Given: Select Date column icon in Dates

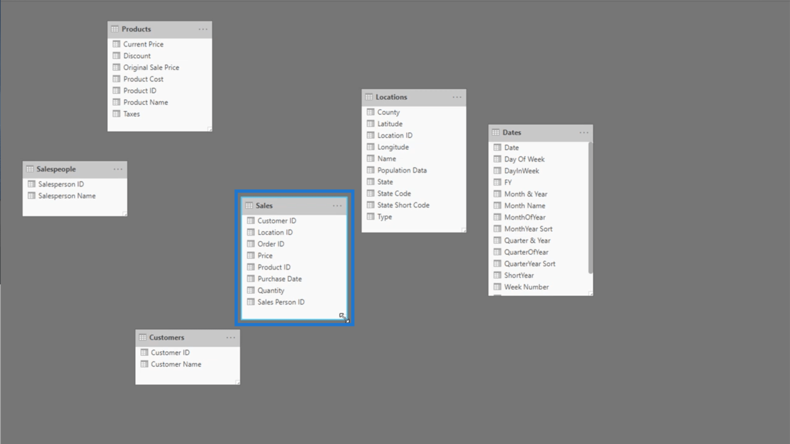Looking at the screenshot, I should (498, 148).
